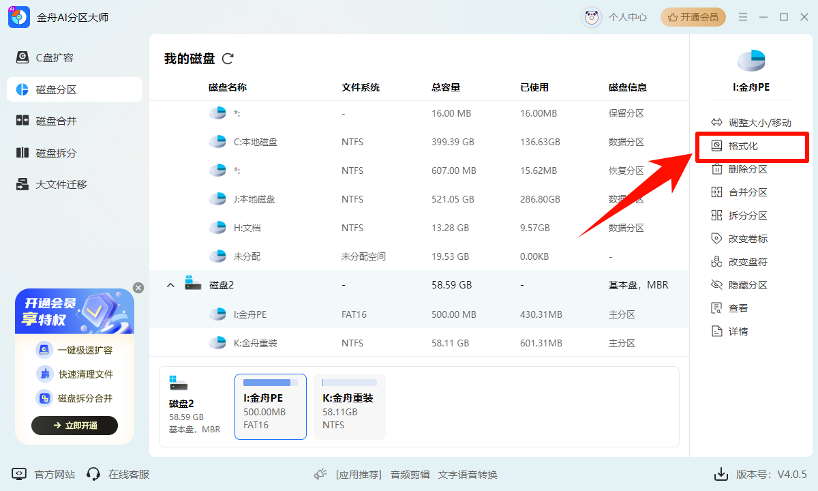Collapse the 磁盘2 disk group
818x491 pixels.
point(171,285)
